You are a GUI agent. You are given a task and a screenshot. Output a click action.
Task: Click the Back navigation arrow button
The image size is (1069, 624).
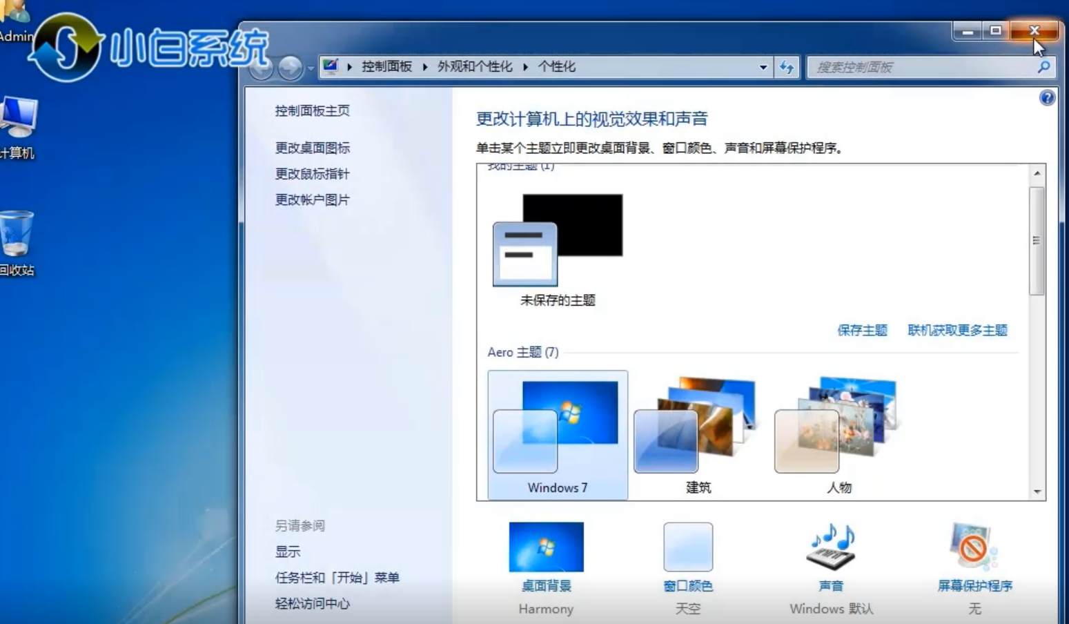coord(261,68)
